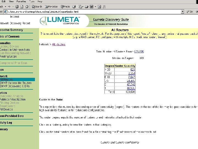Click the Print toolbar icon
The height and width of the screenshot is (149, 198).
click(87, 7)
